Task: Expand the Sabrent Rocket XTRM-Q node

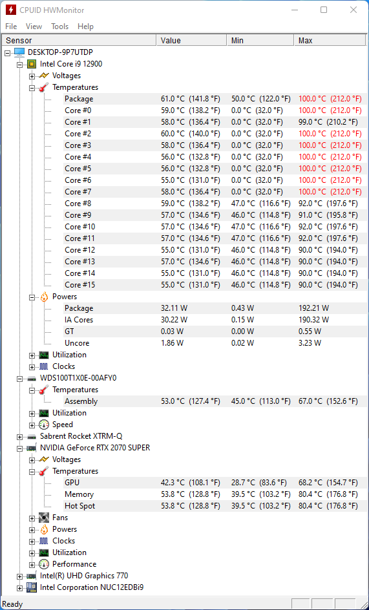Action: [19, 436]
